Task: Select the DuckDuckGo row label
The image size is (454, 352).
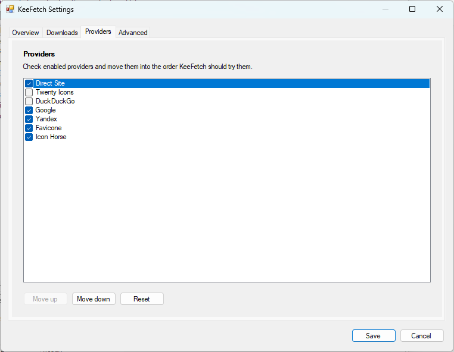Action: pos(55,101)
